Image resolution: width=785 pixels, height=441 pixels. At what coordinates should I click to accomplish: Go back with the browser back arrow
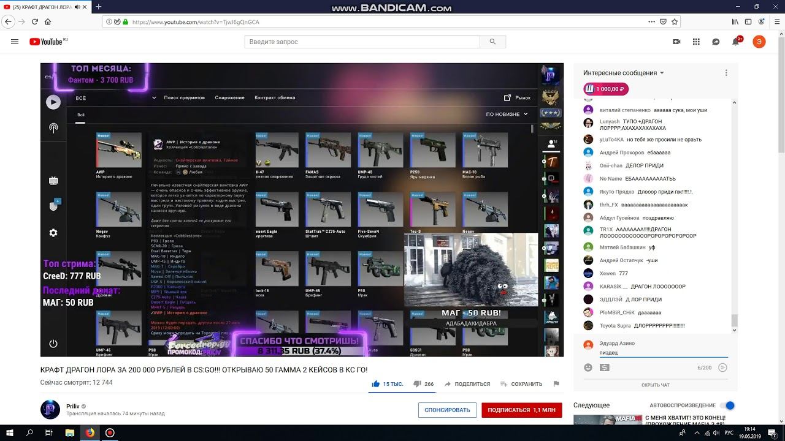point(8,21)
